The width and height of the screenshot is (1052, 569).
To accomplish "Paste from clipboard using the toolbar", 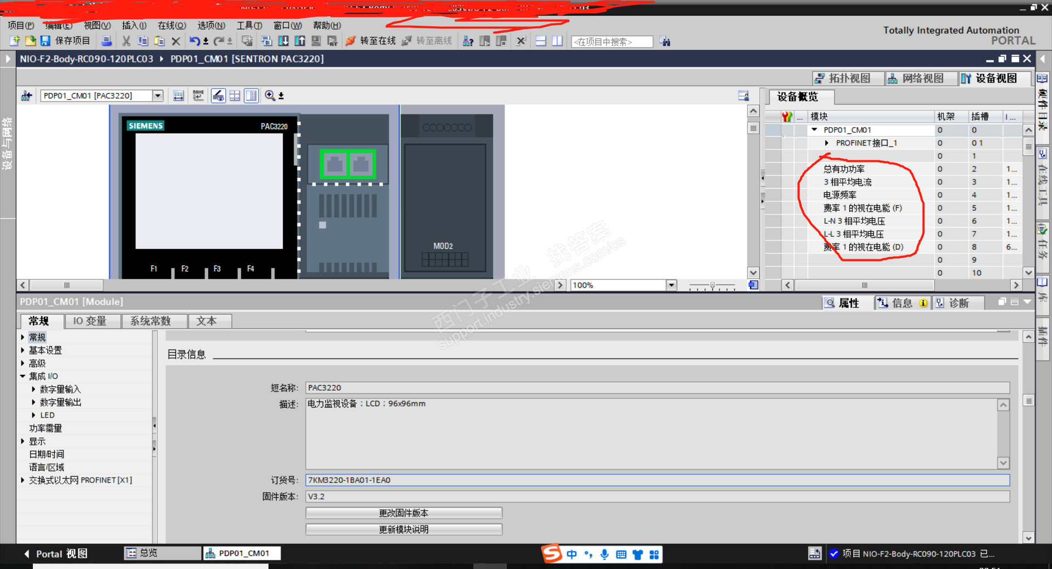I will (x=159, y=41).
